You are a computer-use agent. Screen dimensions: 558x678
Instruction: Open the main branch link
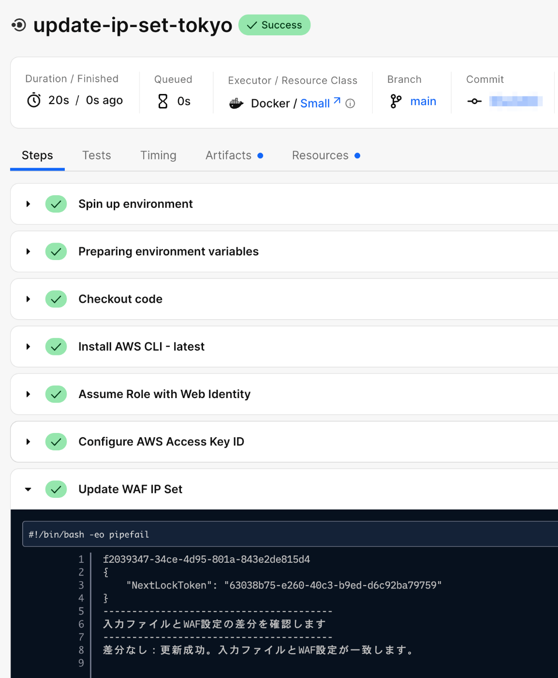click(x=423, y=101)
